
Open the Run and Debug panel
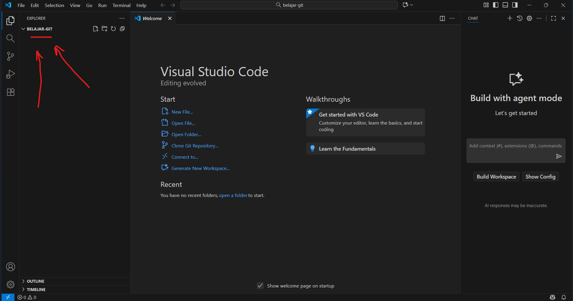(x=10, y=74)
